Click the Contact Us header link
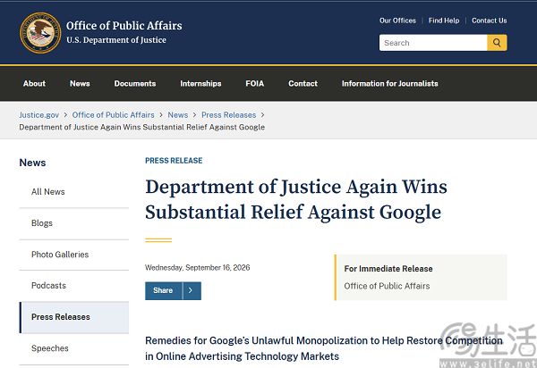537x368 pixels. [490, 21]
